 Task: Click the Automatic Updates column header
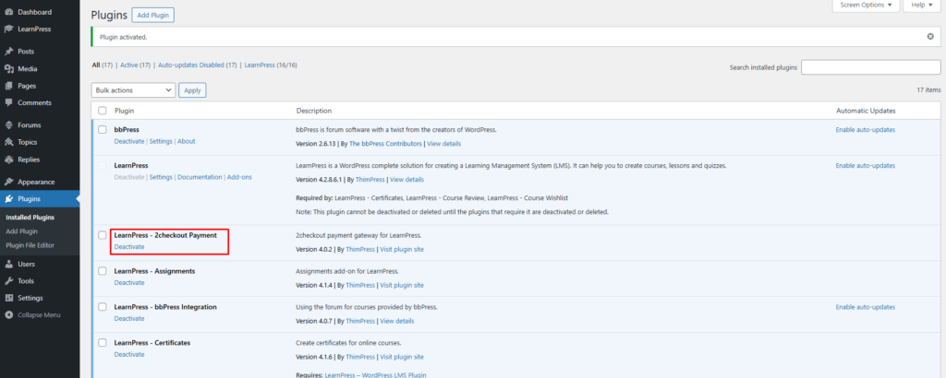[x=866, y=111]
